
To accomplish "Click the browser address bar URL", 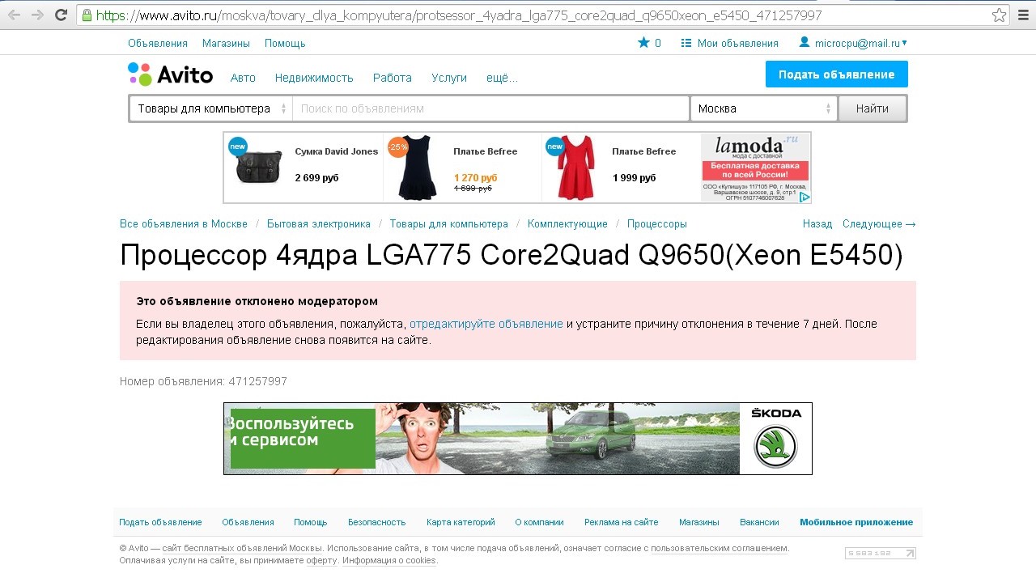I will 459,15.
